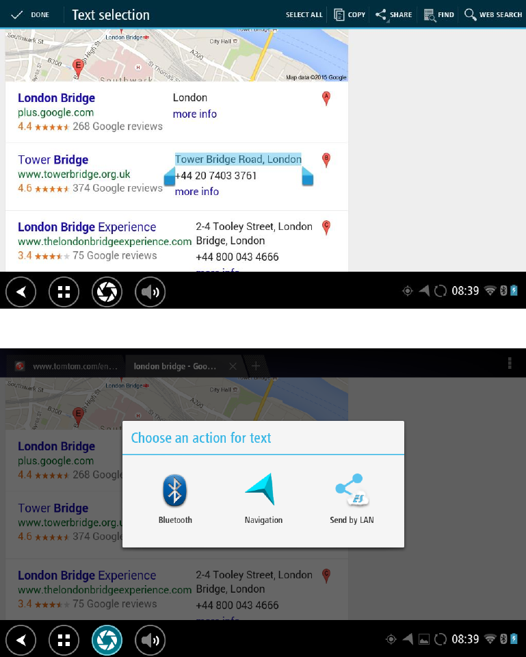526x657 pixels.
Task: Tap highlighted shutter icon in bottom bar
Action: [x=107, y=641]
